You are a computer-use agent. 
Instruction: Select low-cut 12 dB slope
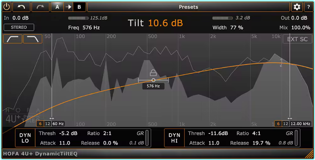(48, 124)
